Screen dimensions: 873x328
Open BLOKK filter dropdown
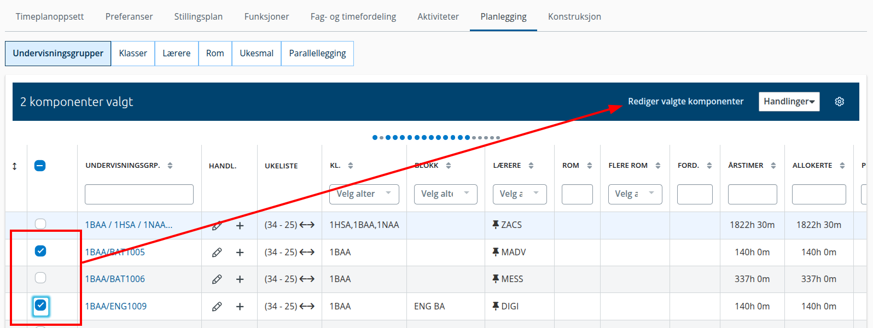point(446,194)
